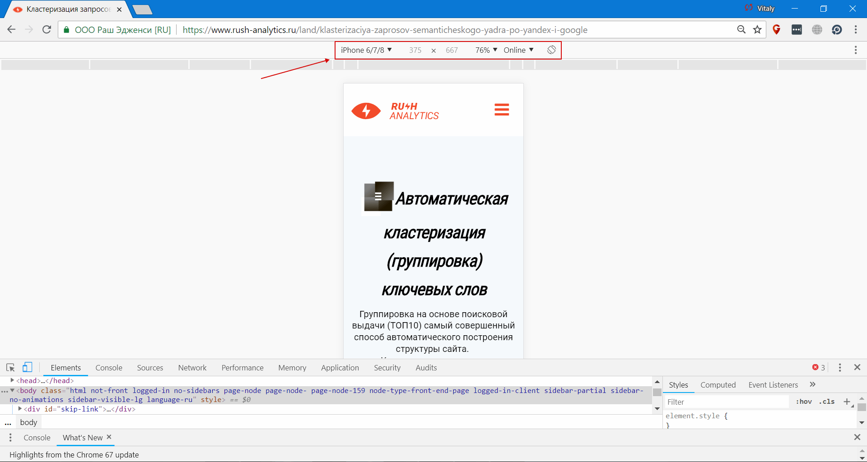Toggle class editing with .cls
Viewport: 867px width, 462px height.
coord(827,402)
